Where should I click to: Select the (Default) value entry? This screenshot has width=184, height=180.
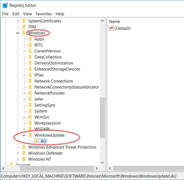123,28
